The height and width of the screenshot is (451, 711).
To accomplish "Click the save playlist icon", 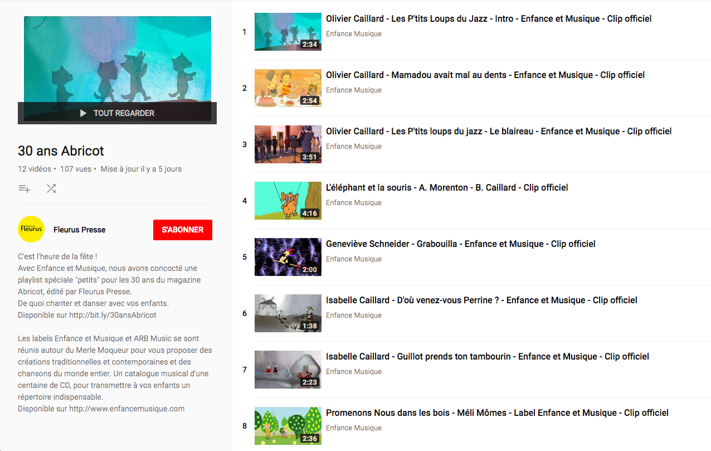I will pos(24,188).
